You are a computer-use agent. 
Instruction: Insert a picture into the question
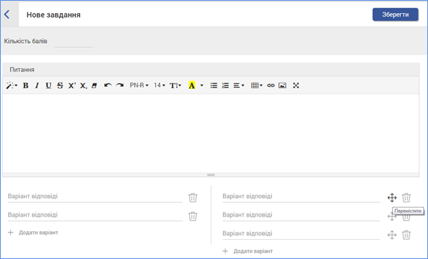pos(282,85)
